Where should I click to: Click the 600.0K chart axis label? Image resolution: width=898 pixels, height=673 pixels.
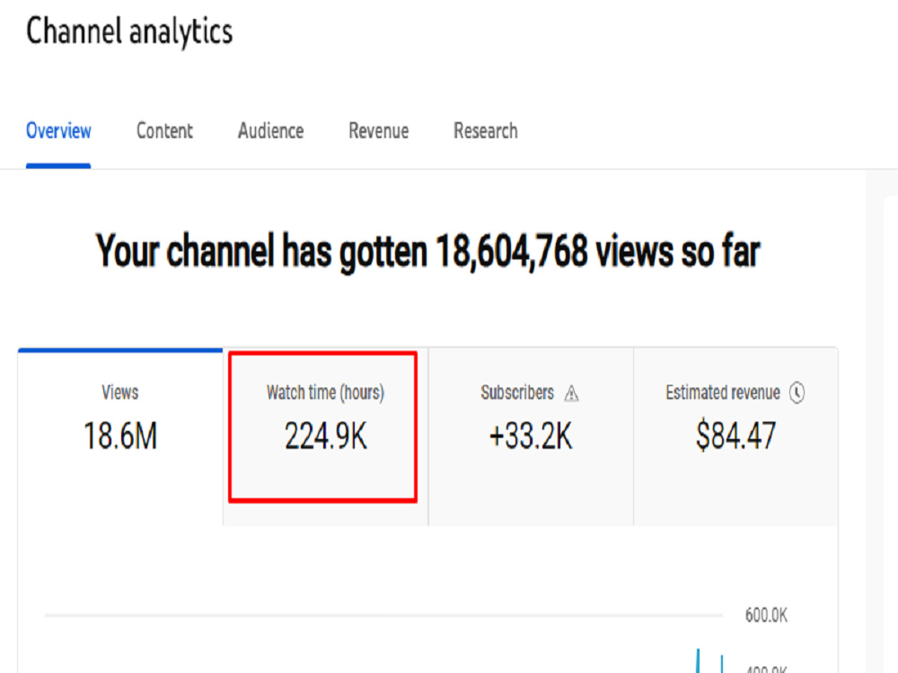[x=766, y=616]
